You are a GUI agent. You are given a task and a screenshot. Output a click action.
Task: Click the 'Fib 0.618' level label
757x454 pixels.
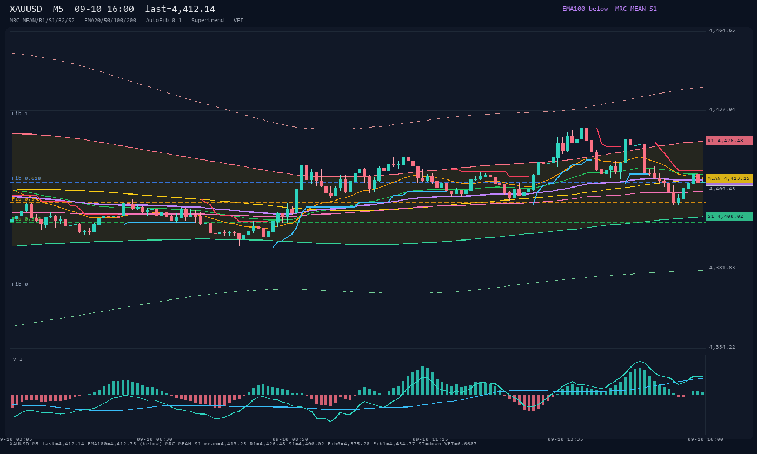(x=26, y=178)
